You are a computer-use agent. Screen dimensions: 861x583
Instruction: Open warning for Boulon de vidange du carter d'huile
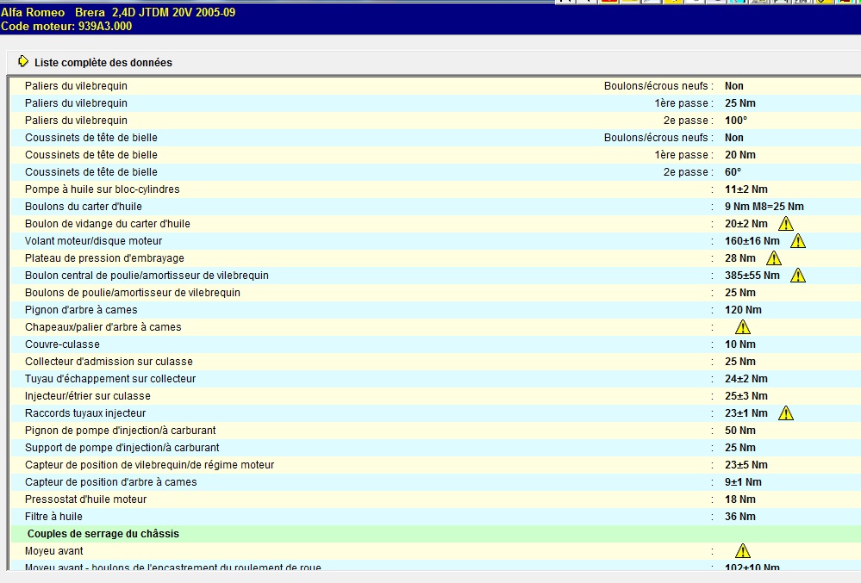[785, 224]
